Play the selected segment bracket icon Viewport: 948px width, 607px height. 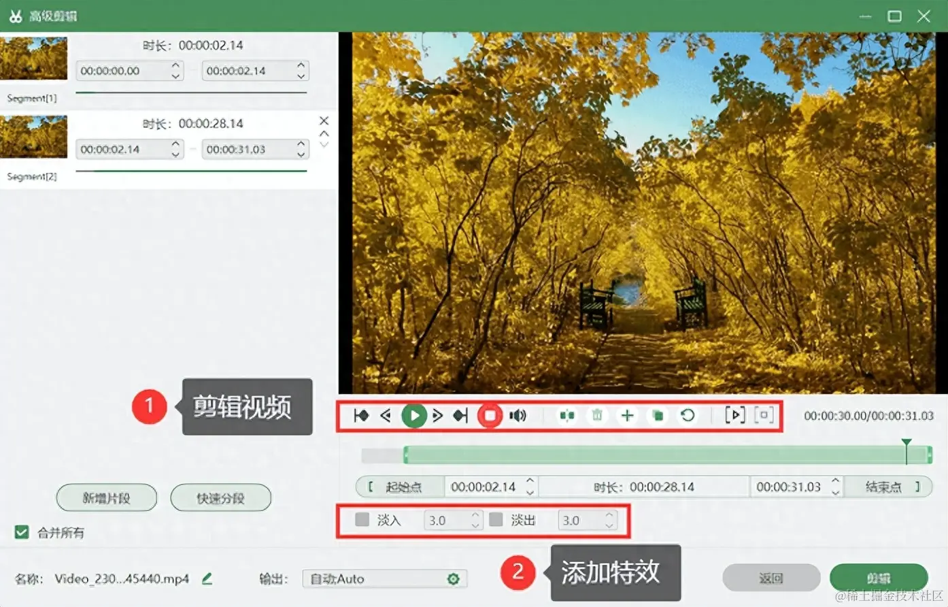[x=735, y=415]
